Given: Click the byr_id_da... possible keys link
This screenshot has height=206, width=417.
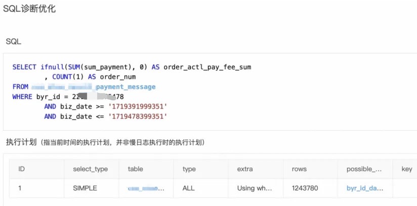Looking at the screenshot, I should click(364, 188).
